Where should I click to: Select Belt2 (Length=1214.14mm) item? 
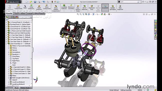[x=21, y=78]
